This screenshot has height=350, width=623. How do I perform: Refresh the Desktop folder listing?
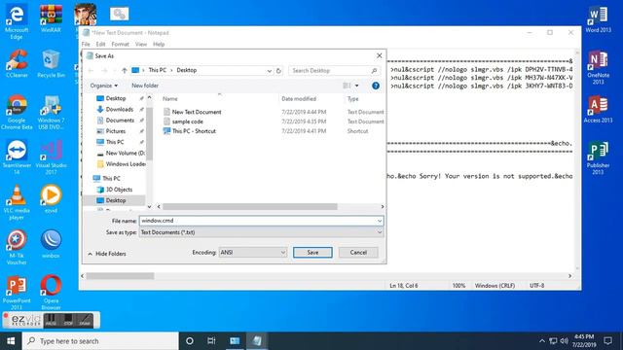pos(278,71)
